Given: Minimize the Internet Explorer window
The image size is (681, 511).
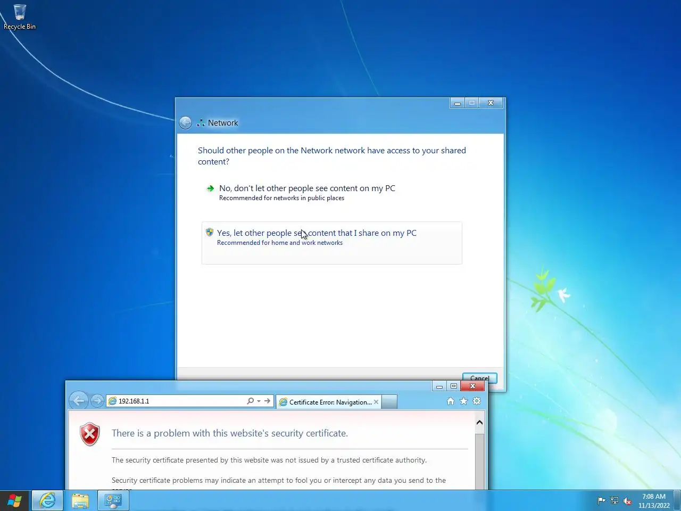Looking at the screenshot, I should pyautogui.click(x=439, y=386).
